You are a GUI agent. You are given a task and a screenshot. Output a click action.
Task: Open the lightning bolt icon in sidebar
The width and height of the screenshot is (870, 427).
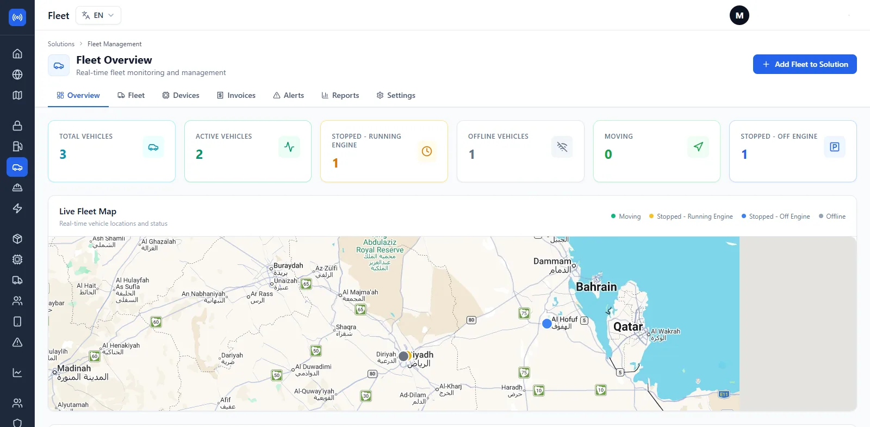17,208
